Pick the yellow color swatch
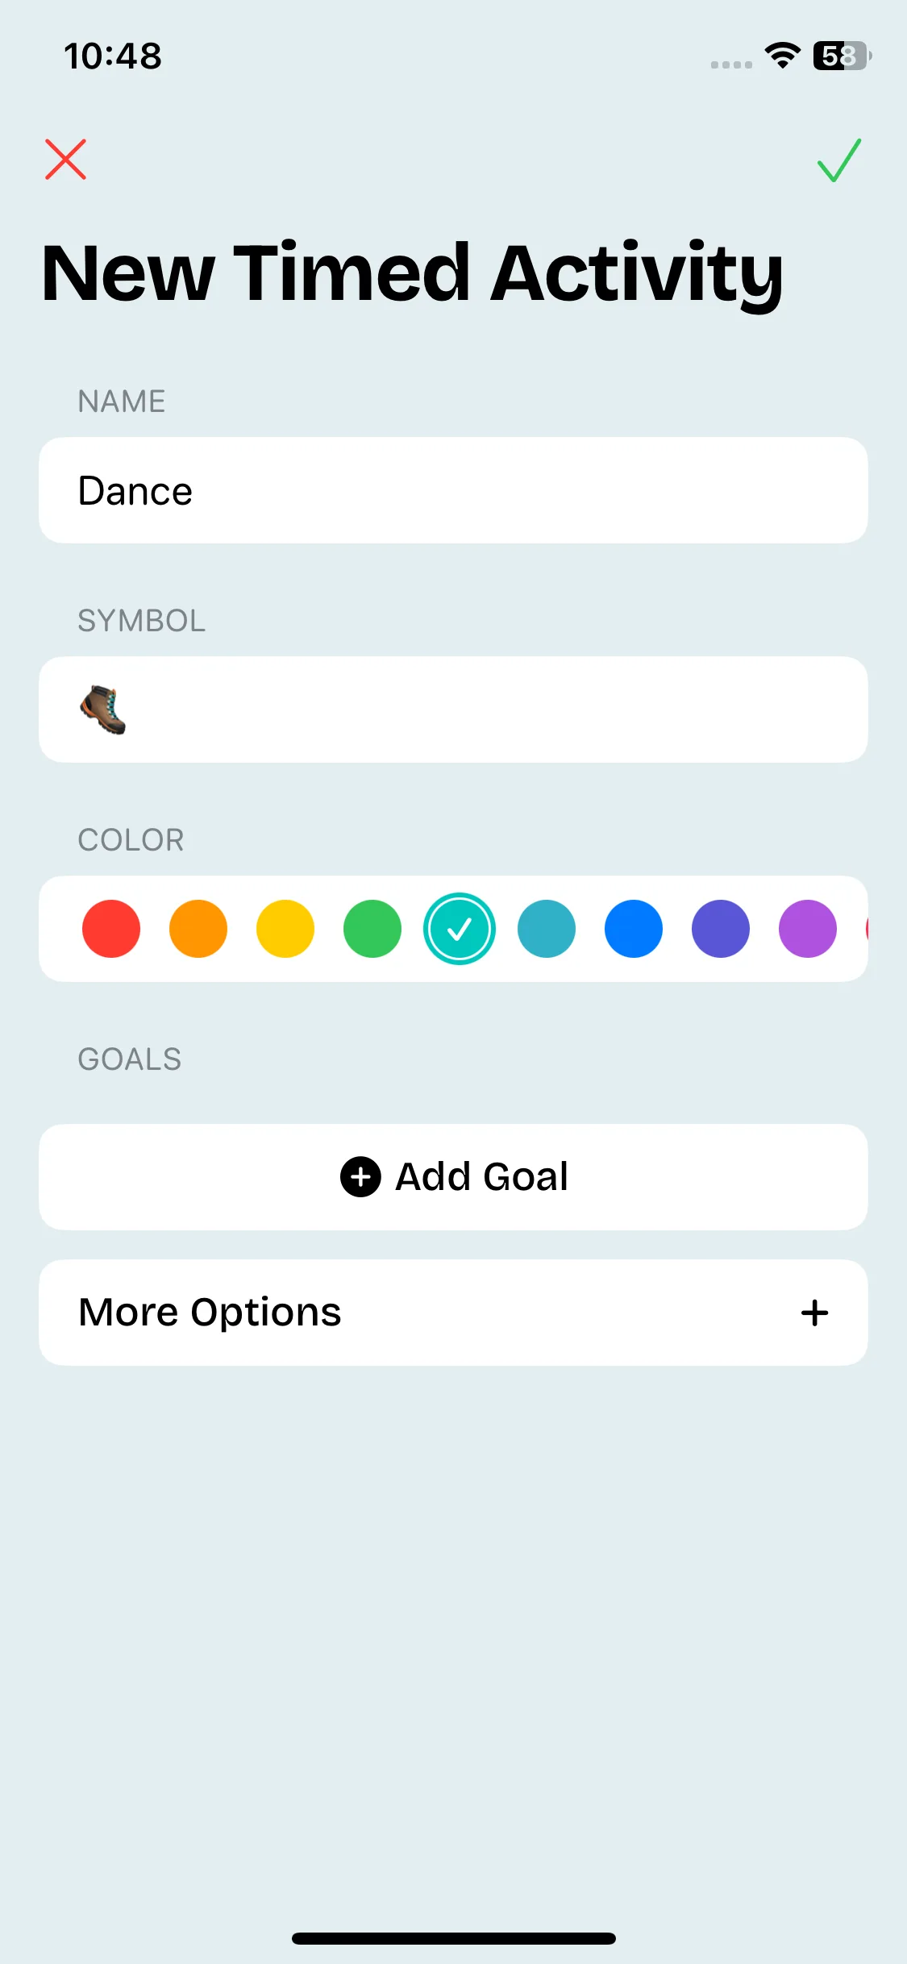The image size is (907, 1964). pos(285,929)
